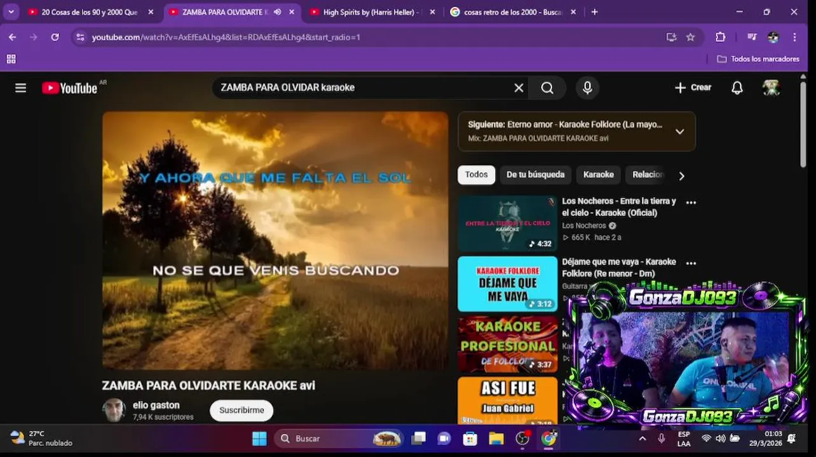Screen dimensions: 816x457
Task: Open Task View on the taskbar
Action: [418, 439]
